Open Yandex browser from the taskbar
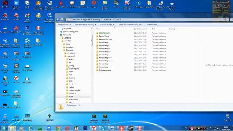 (x=94, y=128)
